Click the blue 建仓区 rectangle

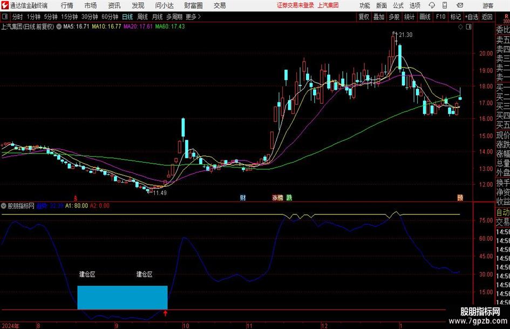point(123,298)
